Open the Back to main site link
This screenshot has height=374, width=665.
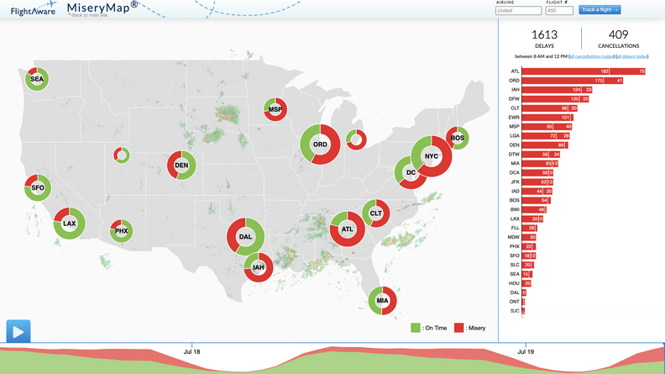(x=88, y=15)
